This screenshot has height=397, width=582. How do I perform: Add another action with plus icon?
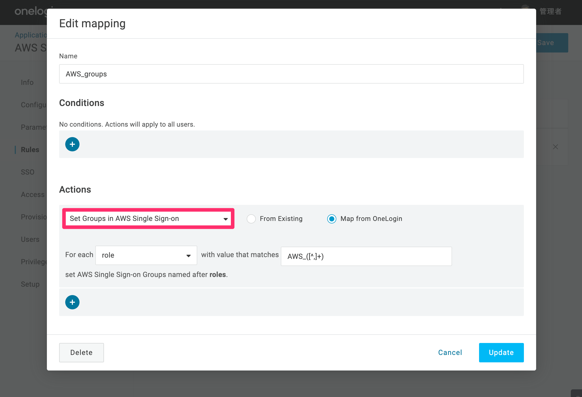coord(72,302)
